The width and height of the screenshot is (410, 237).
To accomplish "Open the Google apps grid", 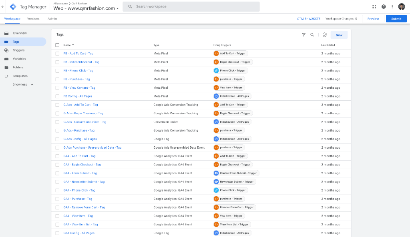I will pos(374,7).
